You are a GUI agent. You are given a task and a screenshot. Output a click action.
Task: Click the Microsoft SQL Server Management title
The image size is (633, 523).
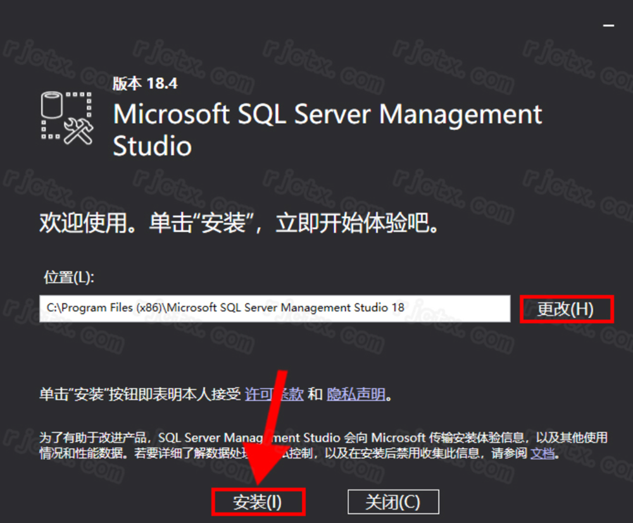point(327,114)
